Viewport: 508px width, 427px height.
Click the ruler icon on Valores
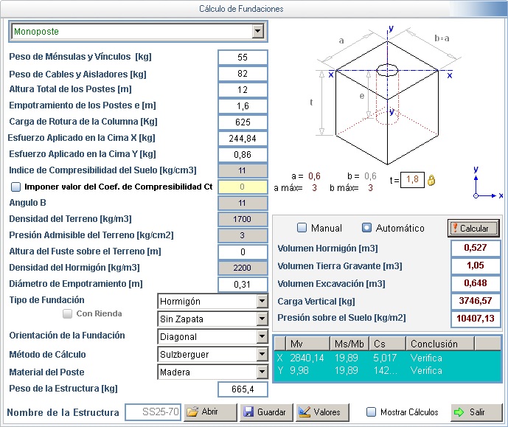(305, 412)
